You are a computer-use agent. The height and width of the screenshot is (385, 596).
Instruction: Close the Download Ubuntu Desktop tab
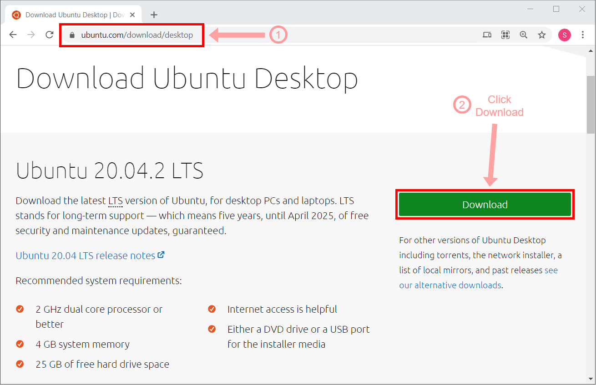tap(132, 15)
